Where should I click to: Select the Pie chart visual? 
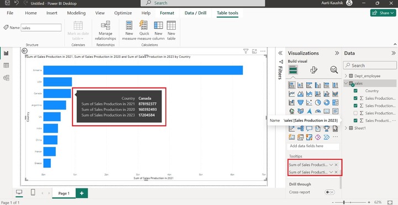[318, 102]
